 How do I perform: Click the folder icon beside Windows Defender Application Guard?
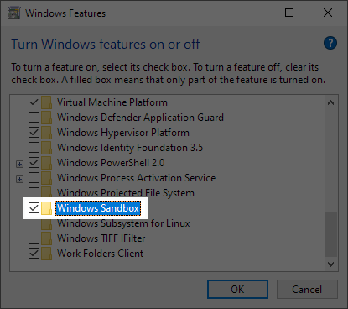click(46, 118)
